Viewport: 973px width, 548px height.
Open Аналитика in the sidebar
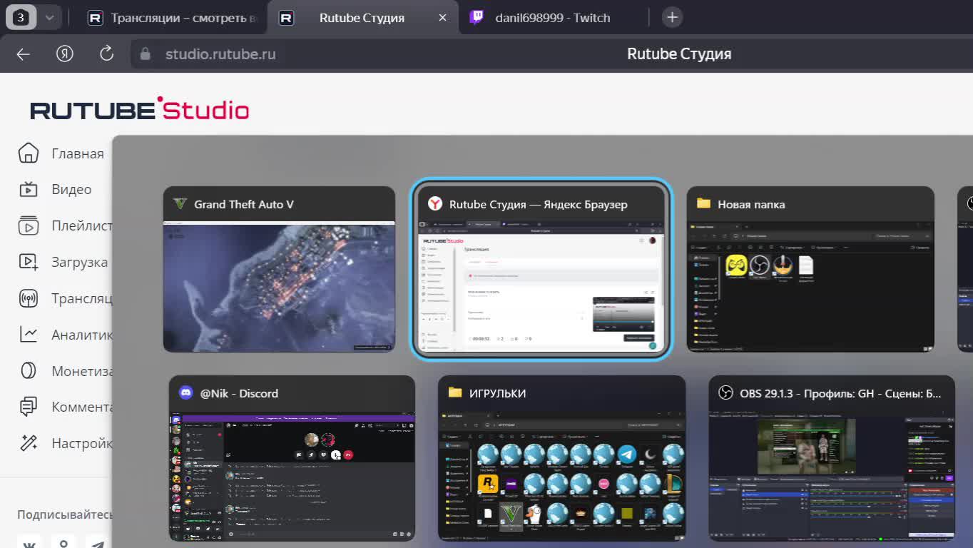pyautogui.click(x=65, y=335)
